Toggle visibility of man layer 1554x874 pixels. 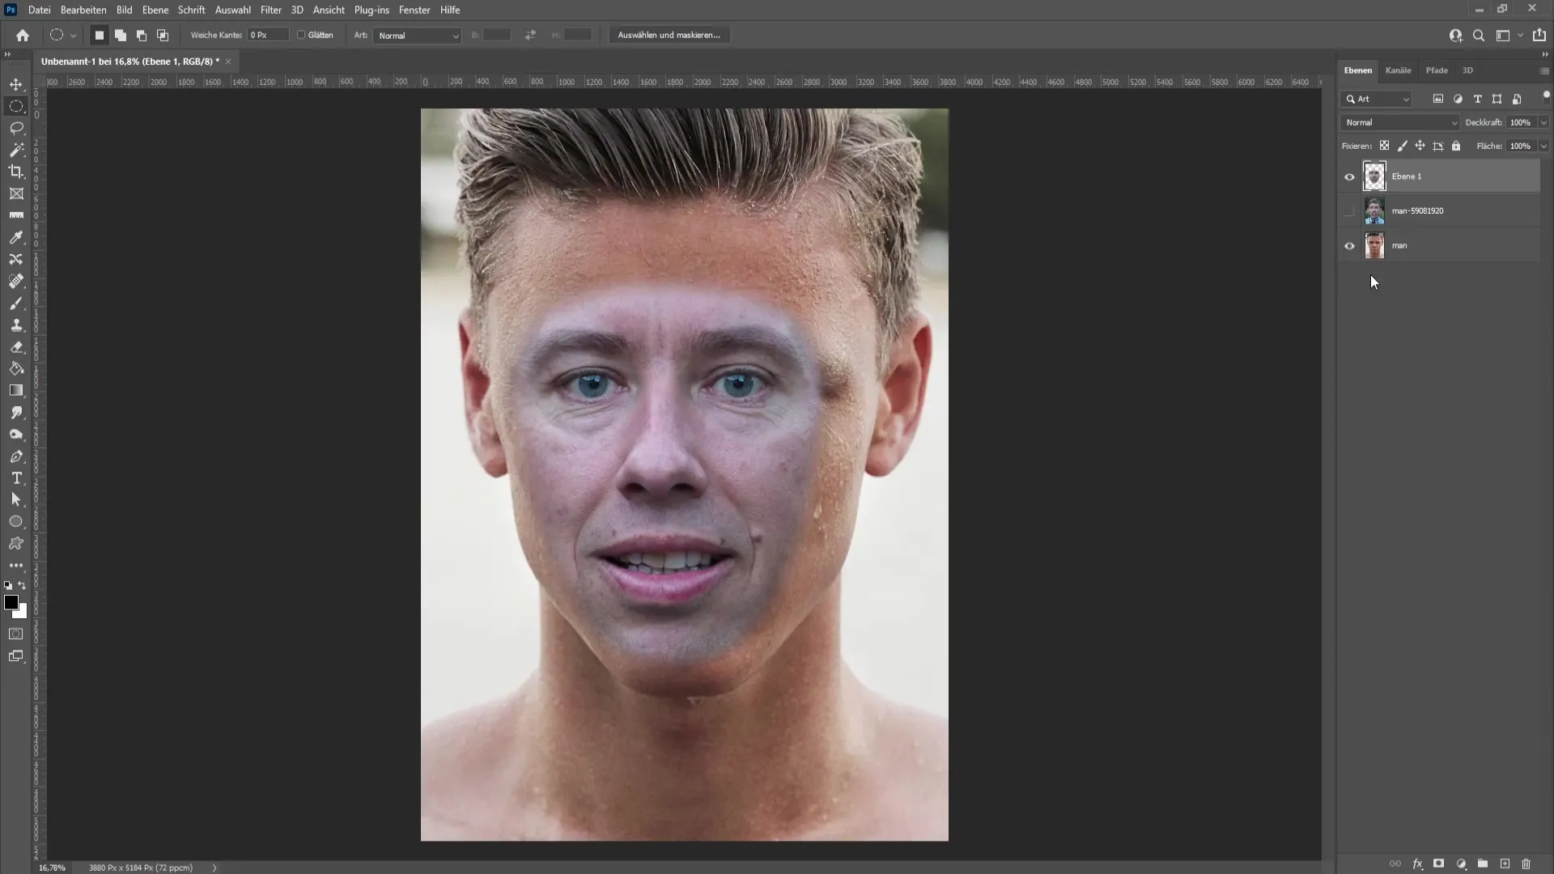tap(1348, 244)
